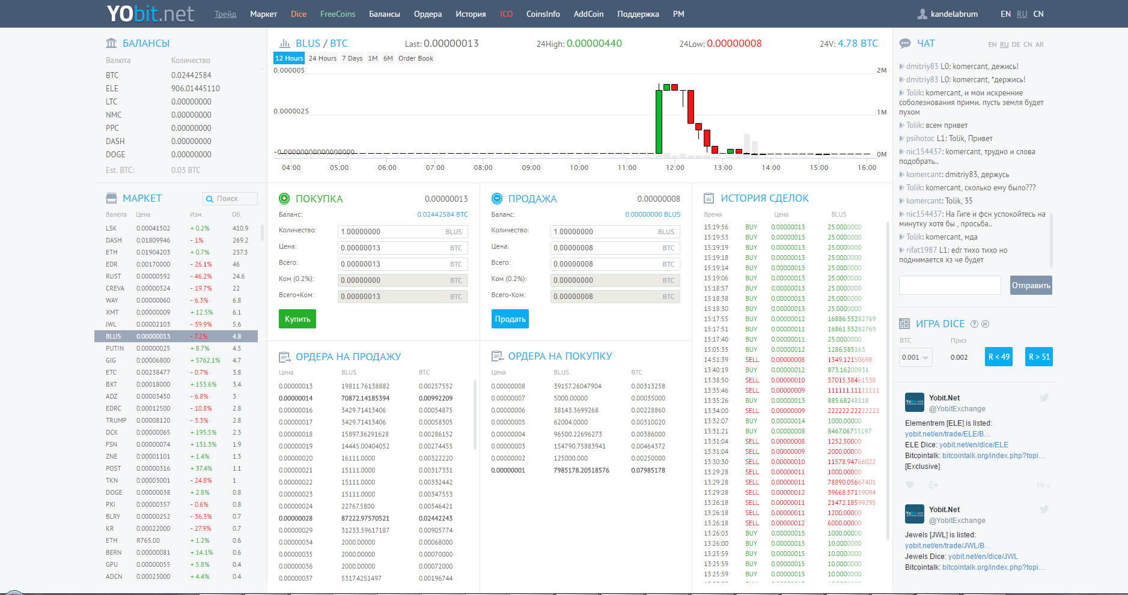Click the blue minus icon beside ПРОДАЖА
The image size is (1128, 595).
[497, 199]
